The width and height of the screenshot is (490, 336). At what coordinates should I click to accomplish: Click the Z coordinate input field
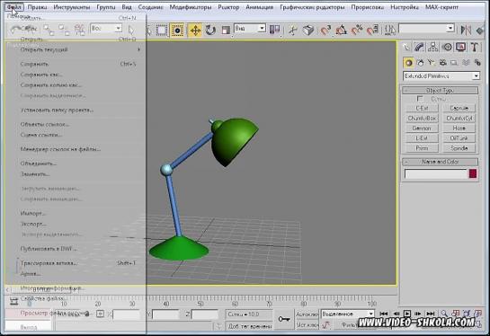tap(204, 314)
